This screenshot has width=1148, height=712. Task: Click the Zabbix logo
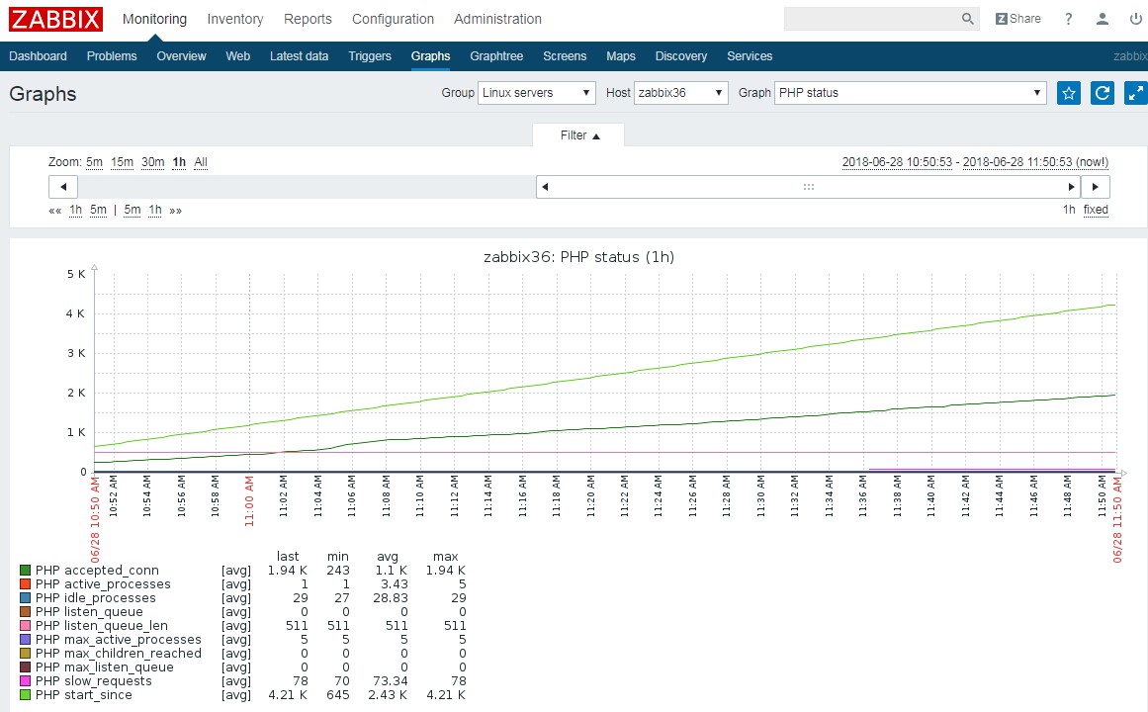pyautogui.click(x=56, y=19)
